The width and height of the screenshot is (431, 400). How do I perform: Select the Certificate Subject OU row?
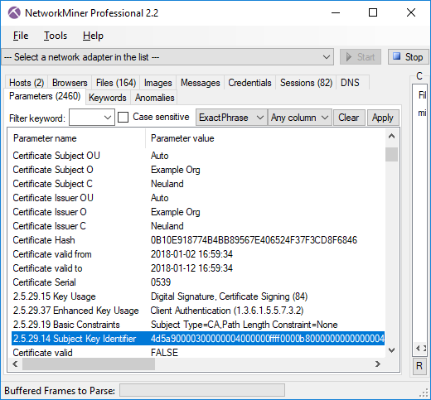point(198,156)
